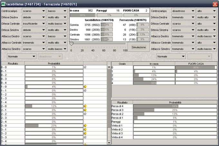219x146 pixels.
Task: Click the results table vertical scrollbar thumb
Action: tap(109, 98)
